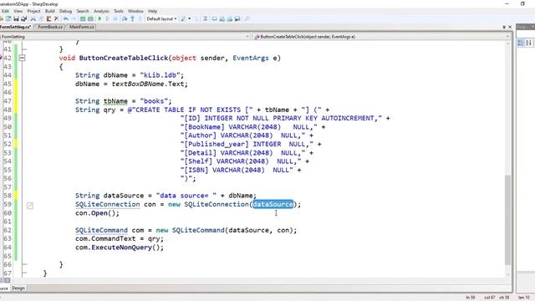Open the Debug menu
535x301 pixels.
[x=65, y=11]
